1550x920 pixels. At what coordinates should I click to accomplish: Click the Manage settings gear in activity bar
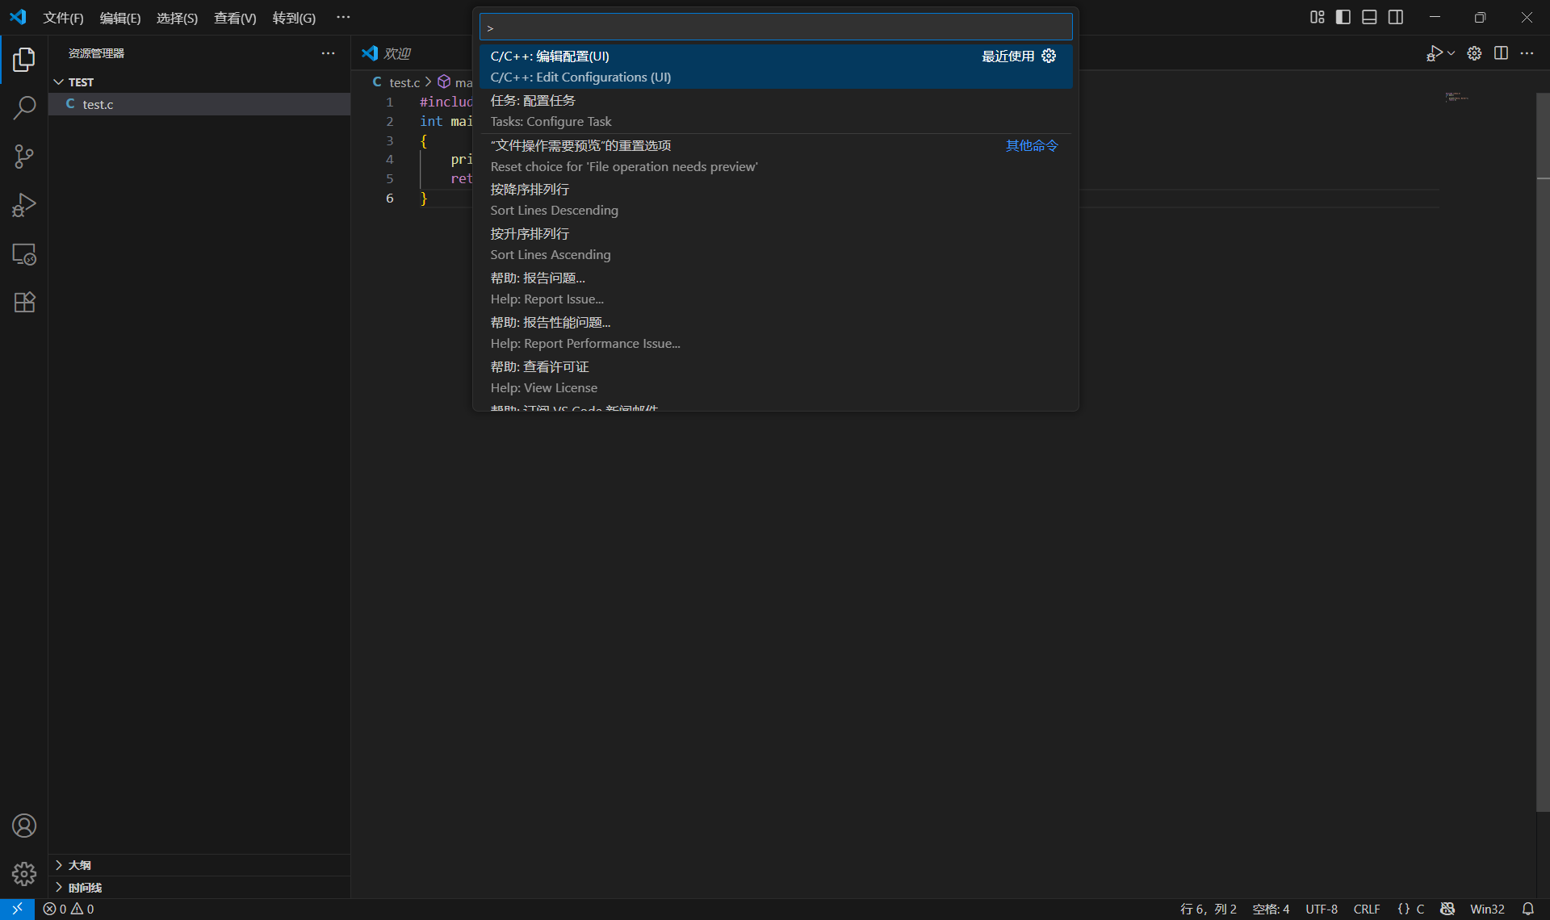click(x=24, y=874)
